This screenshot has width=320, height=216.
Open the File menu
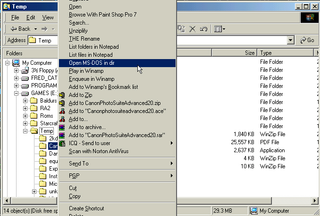point(15,17)
